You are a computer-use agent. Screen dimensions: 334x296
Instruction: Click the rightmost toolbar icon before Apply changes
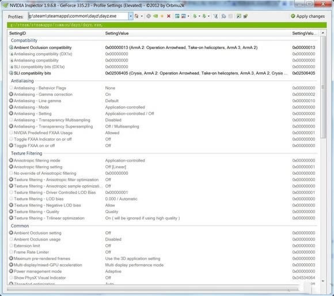245,16
